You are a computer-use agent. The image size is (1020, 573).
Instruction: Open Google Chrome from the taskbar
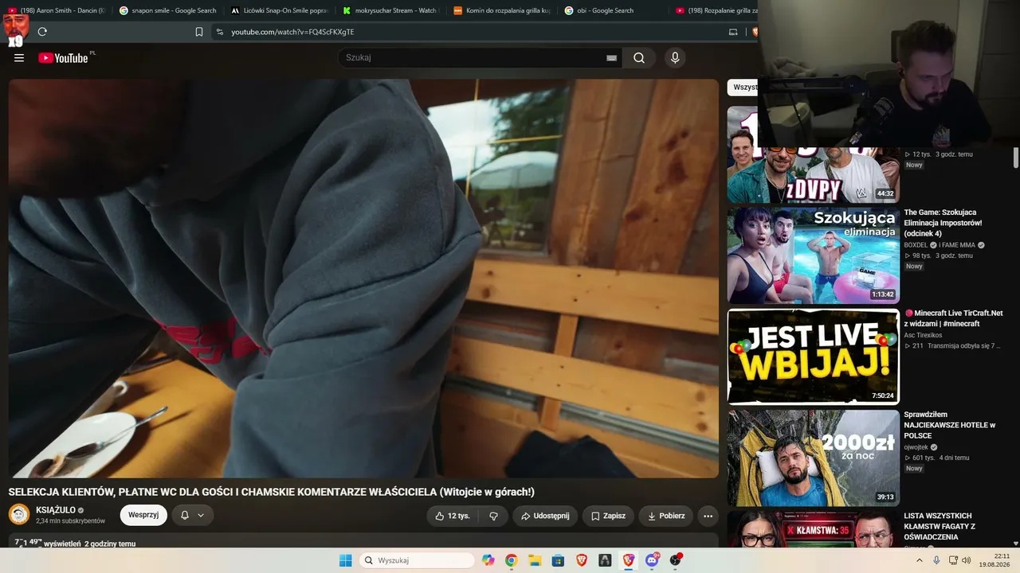pos(511,560)
